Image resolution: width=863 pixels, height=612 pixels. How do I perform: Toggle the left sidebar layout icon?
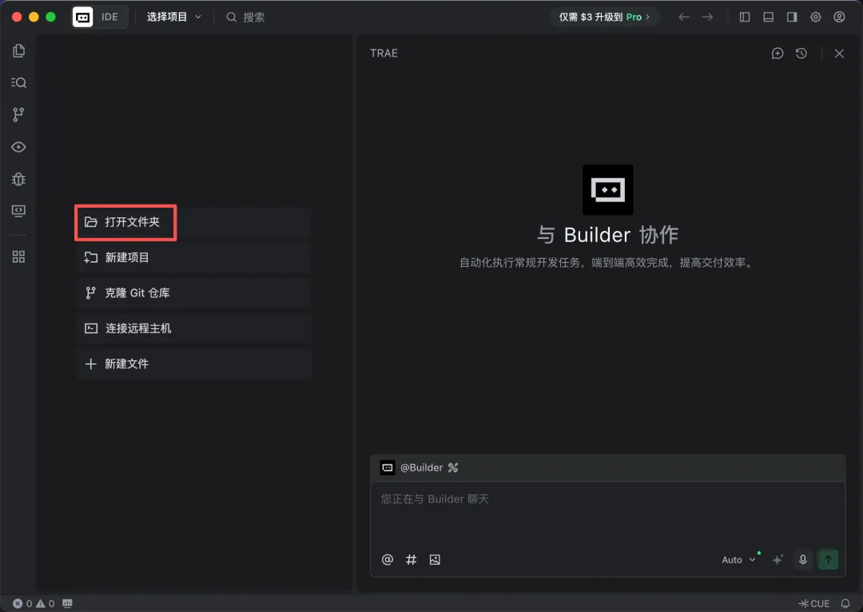point(745,17)
